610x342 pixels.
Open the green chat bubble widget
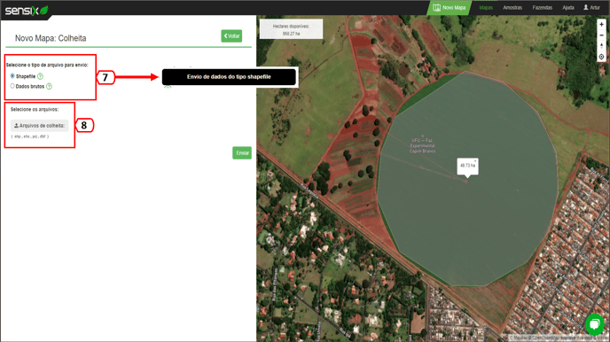point(595,324)
